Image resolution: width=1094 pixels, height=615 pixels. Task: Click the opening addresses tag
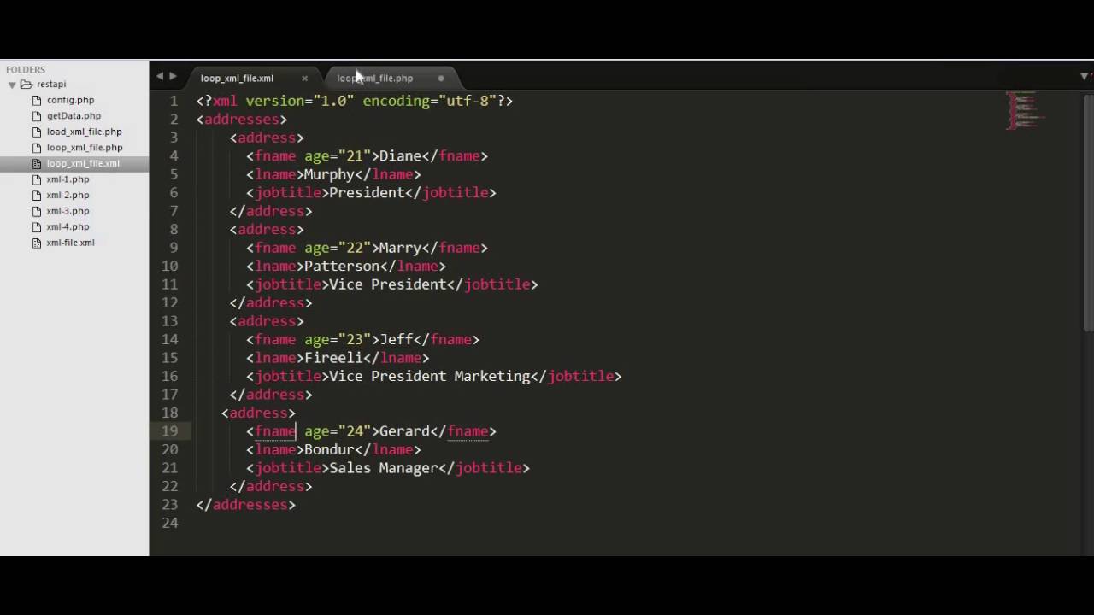tap(242, 120)
